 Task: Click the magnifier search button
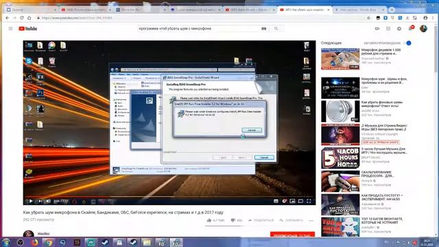tap(276, 29)
